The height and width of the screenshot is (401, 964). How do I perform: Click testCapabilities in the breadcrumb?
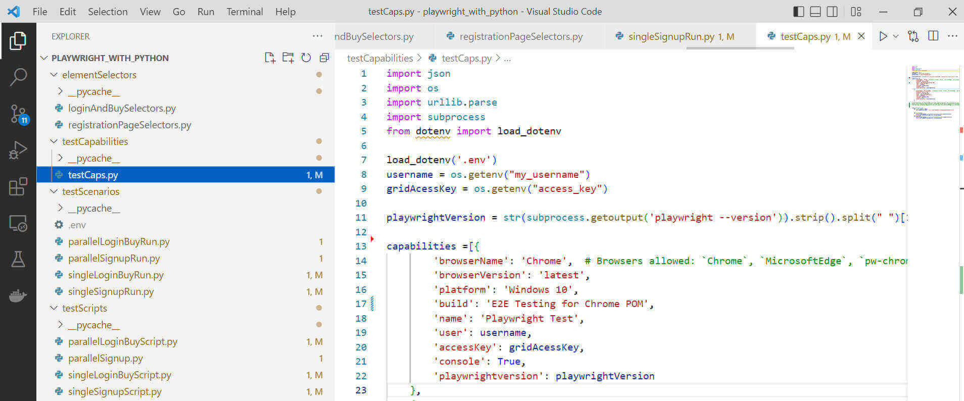379,58
